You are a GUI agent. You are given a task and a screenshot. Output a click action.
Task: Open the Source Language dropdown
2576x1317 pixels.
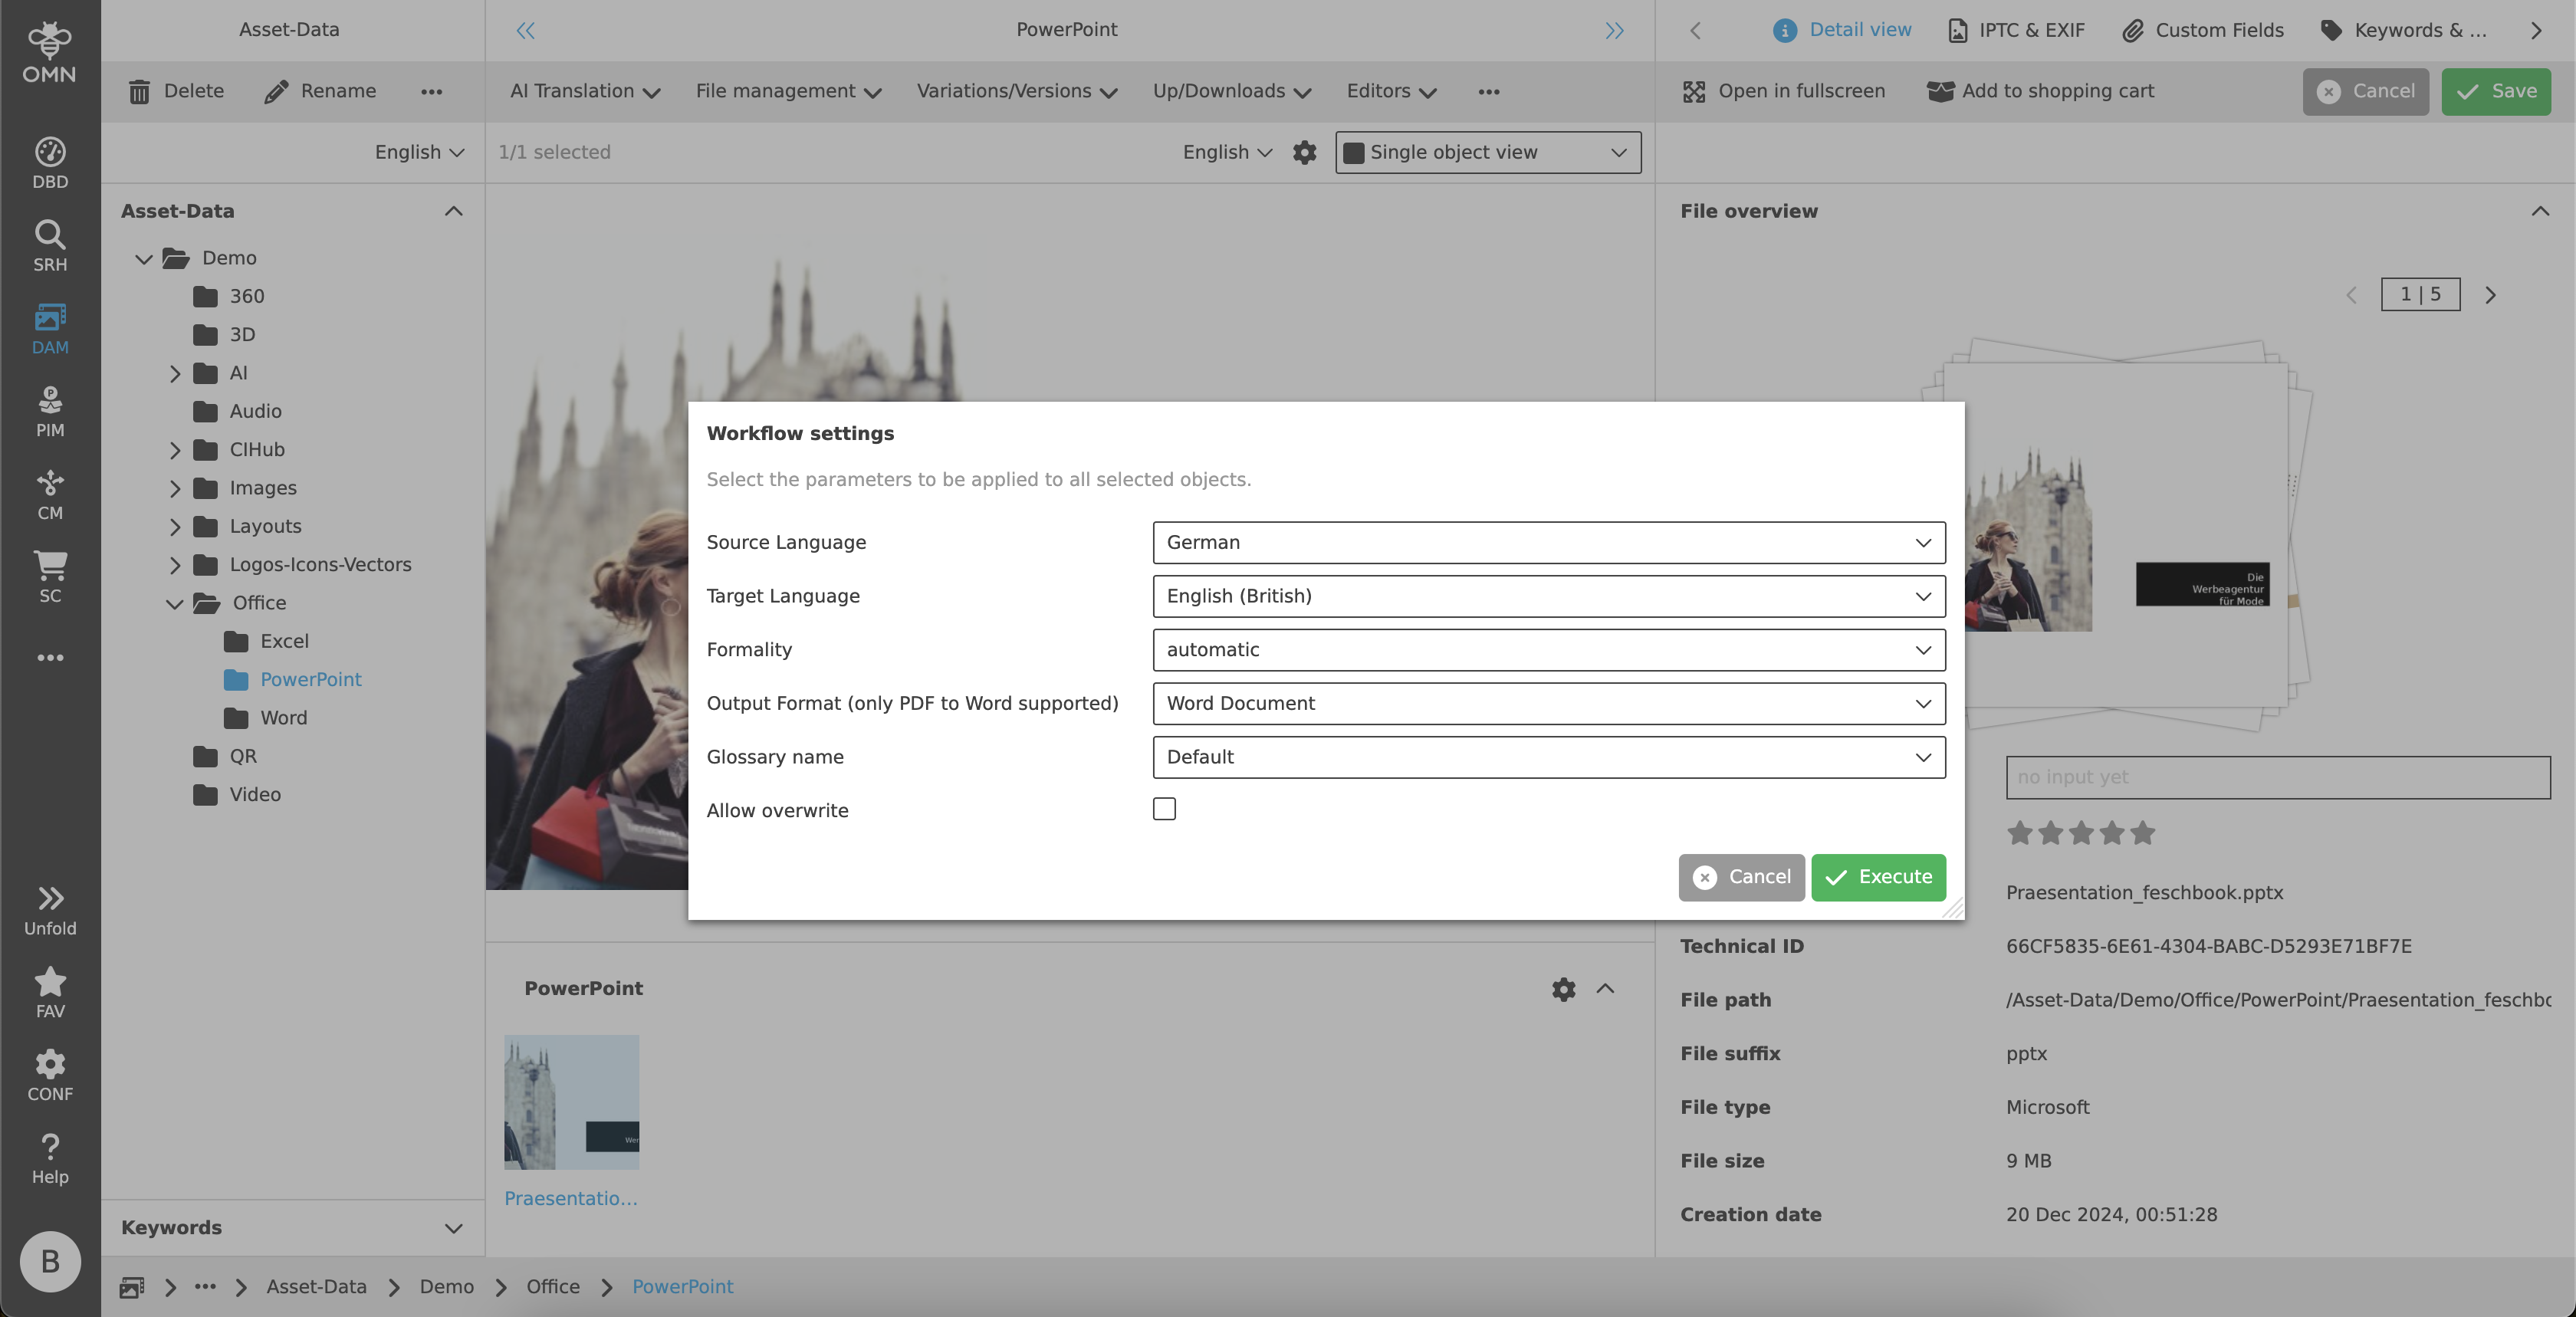[1548, 542]
